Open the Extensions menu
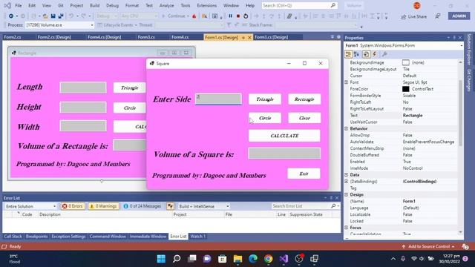The width and height of the screenshot is (475, 267). pyautogui.click(x=206, y=5)
